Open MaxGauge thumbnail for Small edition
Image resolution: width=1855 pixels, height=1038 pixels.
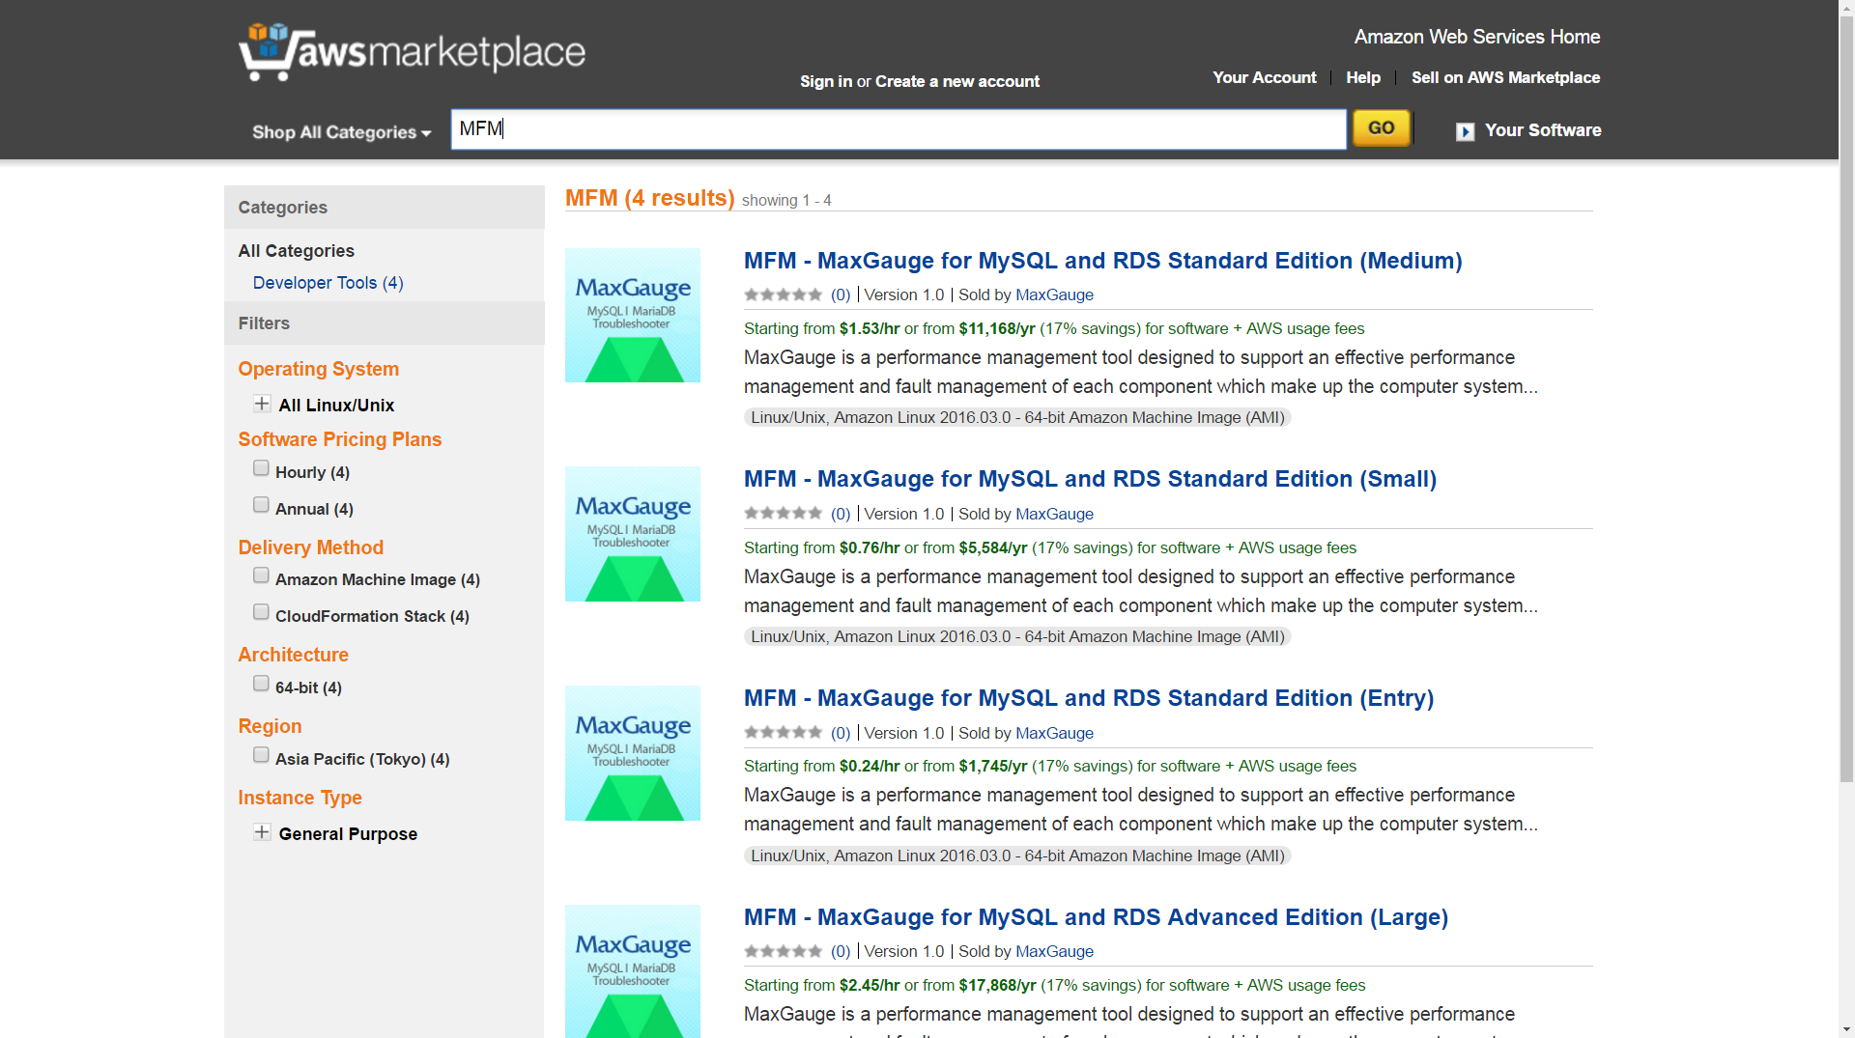click(632, 534)
